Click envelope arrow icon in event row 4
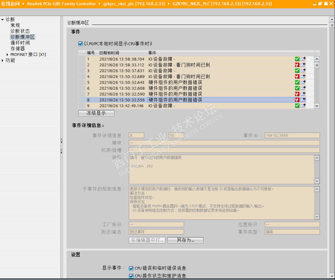 pyautogui.click(x=303, y=76)
